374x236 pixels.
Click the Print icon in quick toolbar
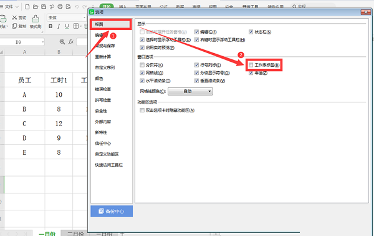[60, 7]
